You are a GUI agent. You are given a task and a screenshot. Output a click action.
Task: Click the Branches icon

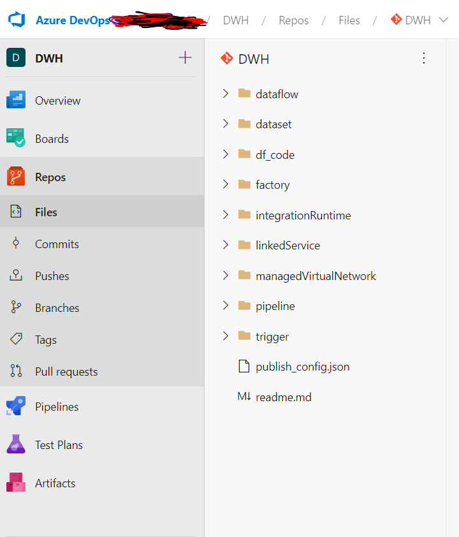16,307
